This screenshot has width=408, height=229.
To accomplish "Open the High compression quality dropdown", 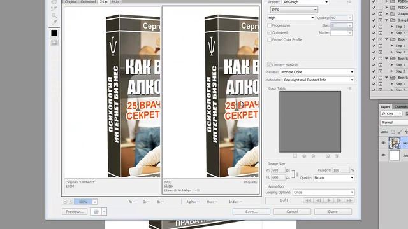I will pyautogui.click(x=291, y=18).
